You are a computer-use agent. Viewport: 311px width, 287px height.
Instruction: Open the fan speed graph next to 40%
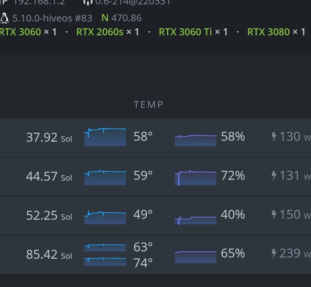[196, 220]
